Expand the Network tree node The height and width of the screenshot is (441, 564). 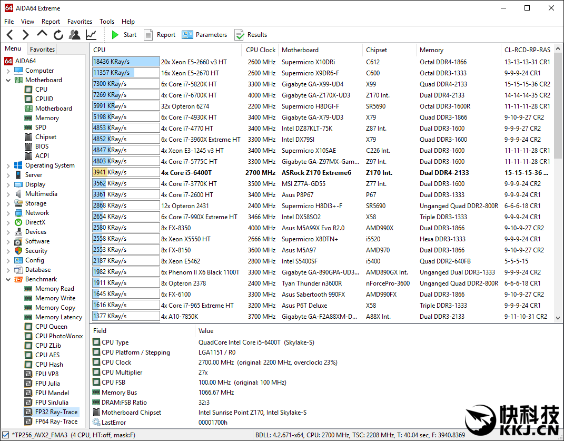pos(8,213)
